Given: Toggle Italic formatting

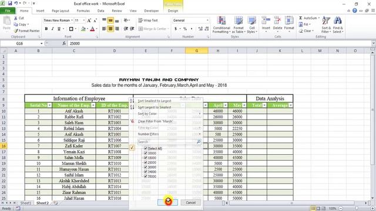Looking at the screenshot, I should 52,29.
